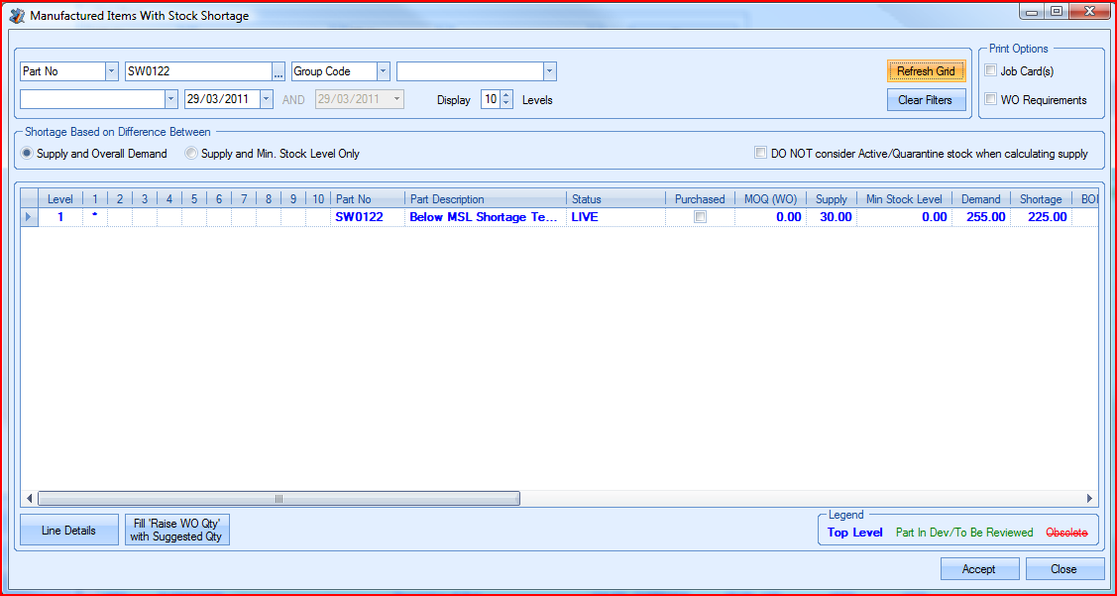
Task: Open the Part No filter dropdown
Action: click(x=111, y=71)
